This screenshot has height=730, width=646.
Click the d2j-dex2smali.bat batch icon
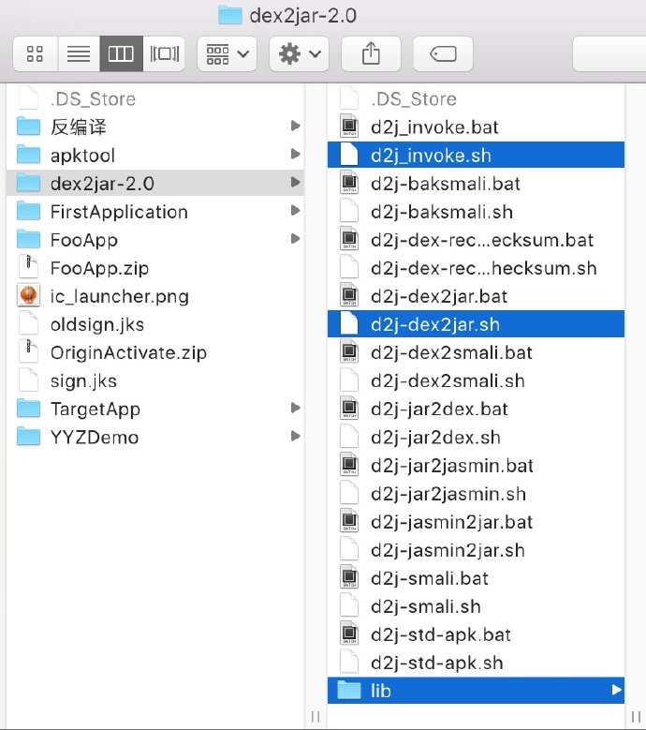(349, 352)
